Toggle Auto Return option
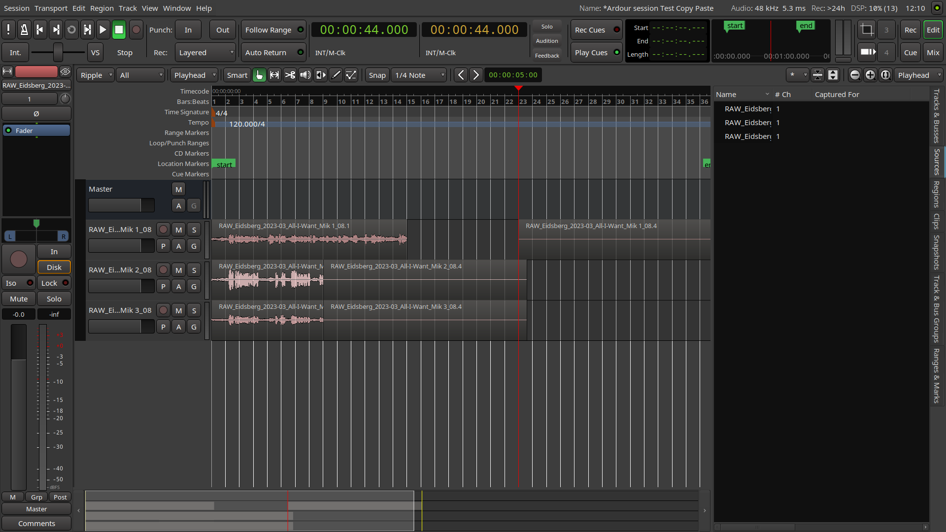 [273, 52]
